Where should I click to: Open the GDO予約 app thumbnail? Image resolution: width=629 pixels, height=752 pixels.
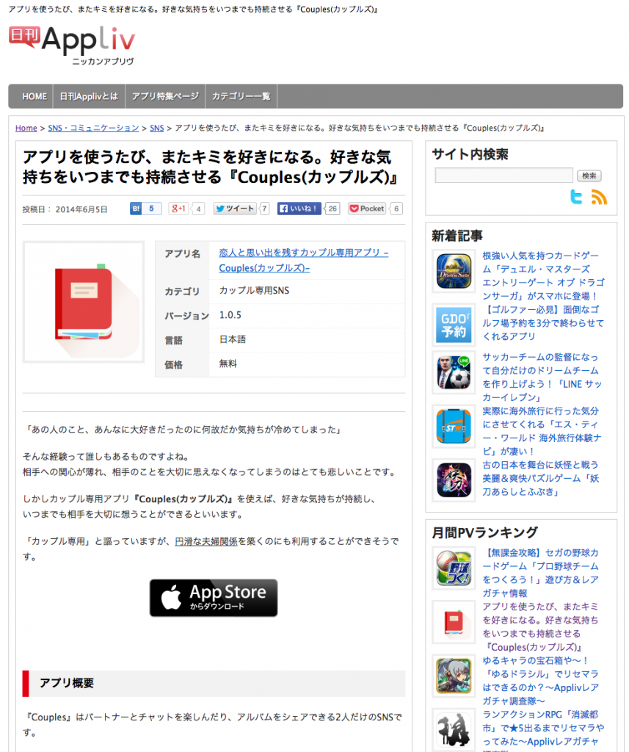[x=454, y=325]
